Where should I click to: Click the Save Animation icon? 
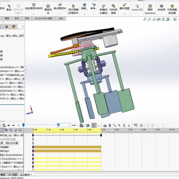coord(81,125)
